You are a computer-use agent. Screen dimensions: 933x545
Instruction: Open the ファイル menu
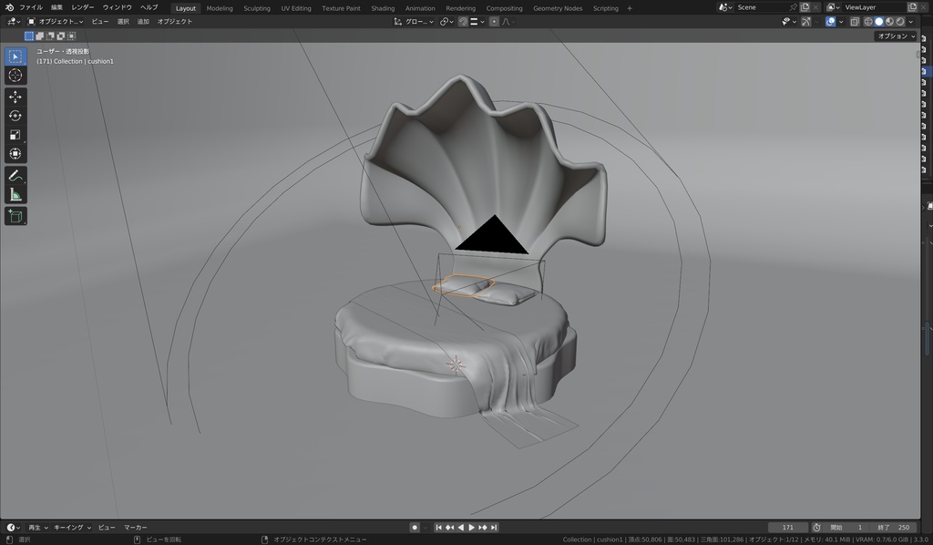pos(31,7)
